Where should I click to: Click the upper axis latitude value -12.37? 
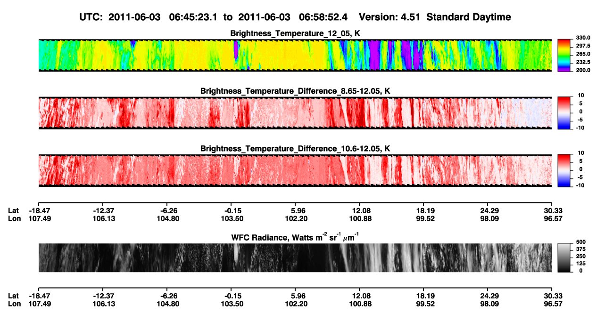pos(104,210)
